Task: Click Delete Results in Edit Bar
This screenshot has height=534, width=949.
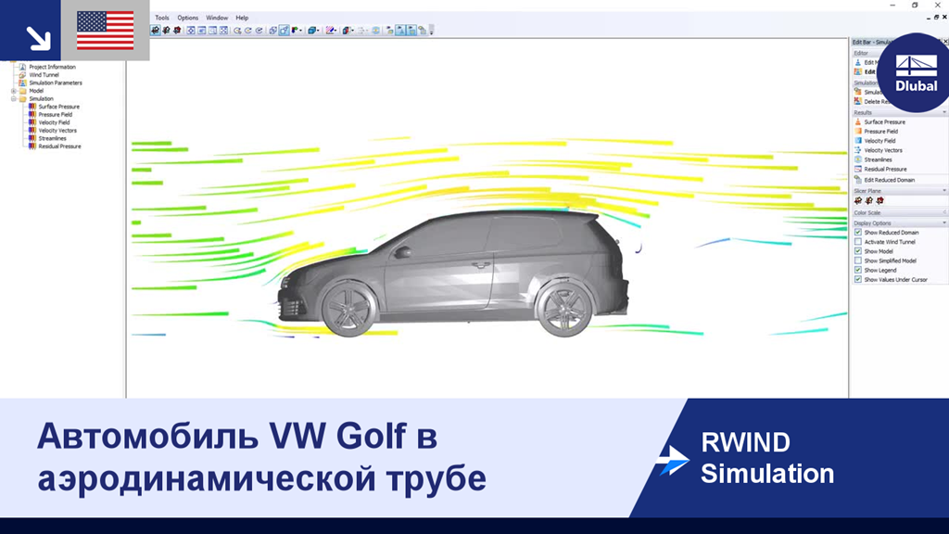Action: click(x=871, y=102)
